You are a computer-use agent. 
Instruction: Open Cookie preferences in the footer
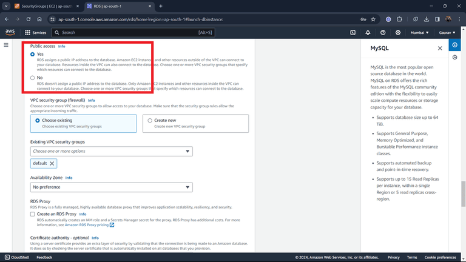point(440,257)
